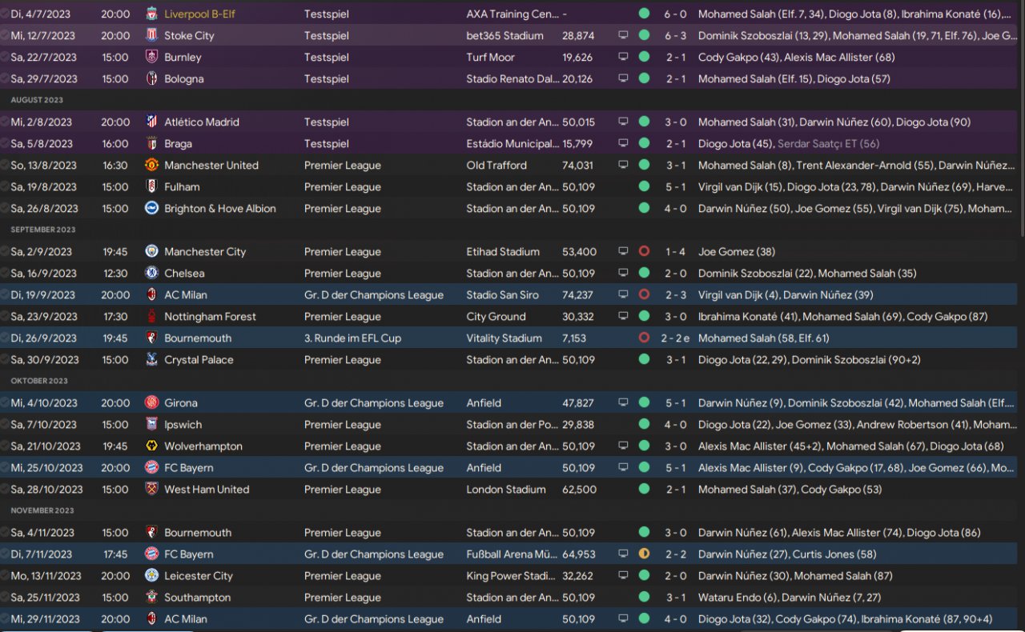
Task: Toggle the checkmark beside Sa, 2/9/2023
Action: (x=5, y=252)
